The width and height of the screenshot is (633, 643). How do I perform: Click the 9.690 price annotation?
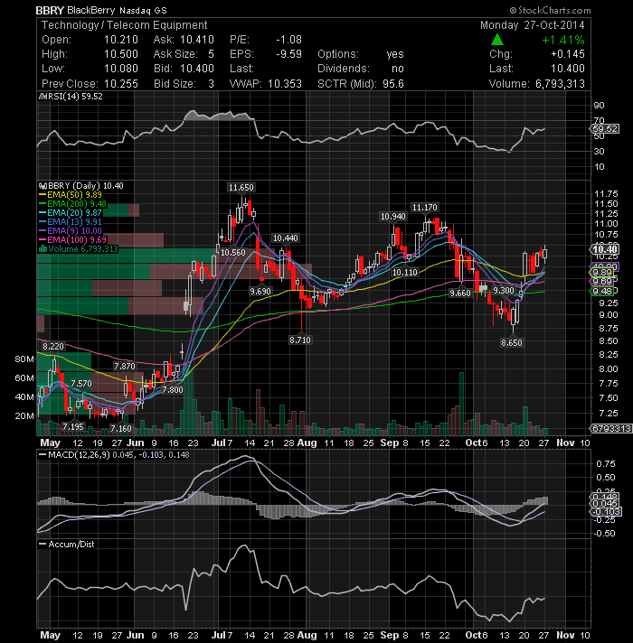tap(260, 291)
